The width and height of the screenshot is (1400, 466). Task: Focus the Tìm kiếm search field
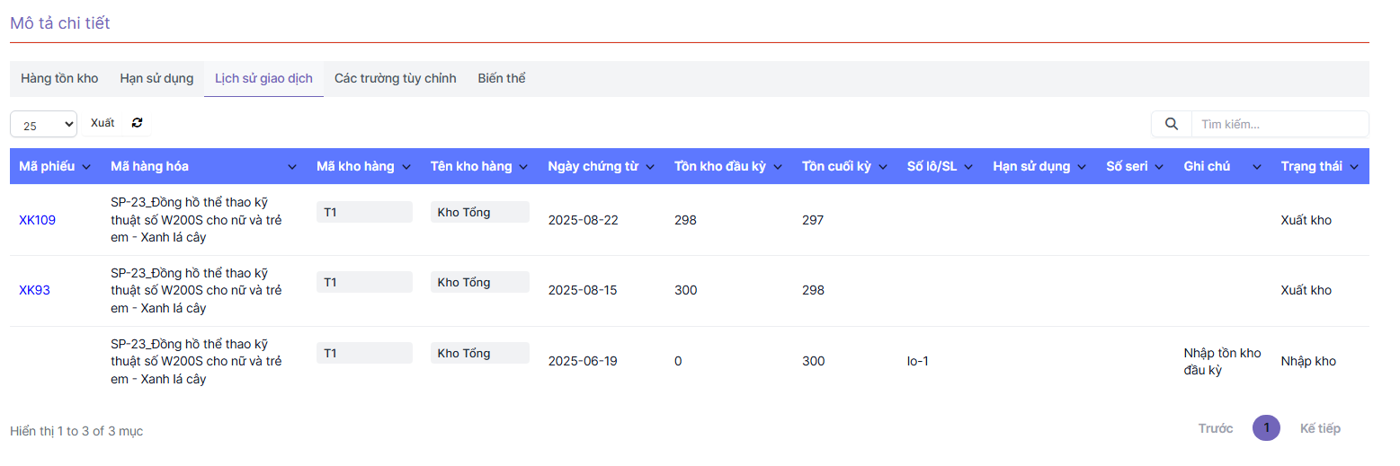pos(1279,124)
